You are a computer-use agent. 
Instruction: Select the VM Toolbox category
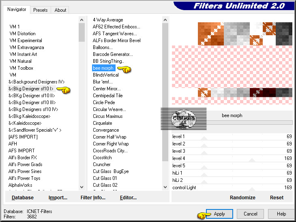coord(21,68)
